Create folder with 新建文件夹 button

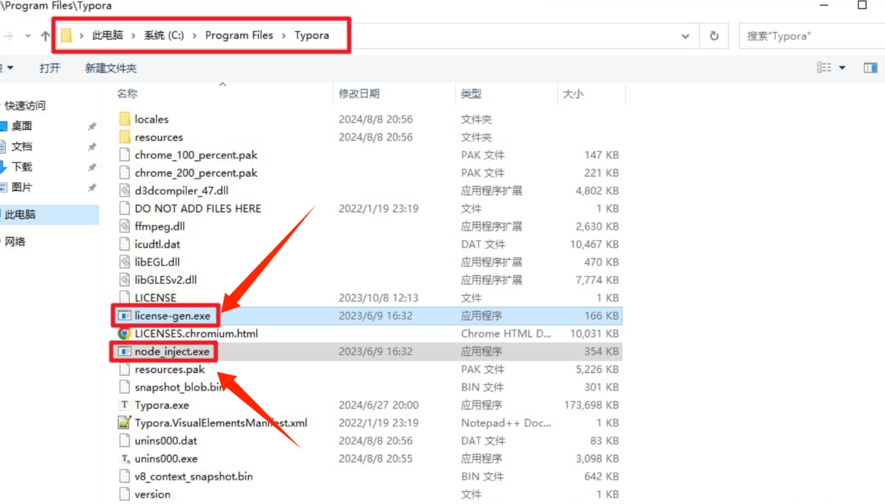(110, 67)
